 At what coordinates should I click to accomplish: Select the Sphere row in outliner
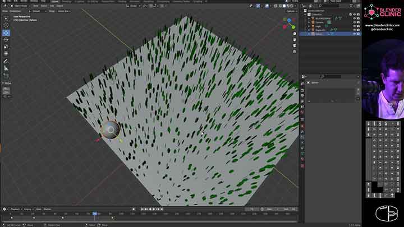tap(330, 34)
